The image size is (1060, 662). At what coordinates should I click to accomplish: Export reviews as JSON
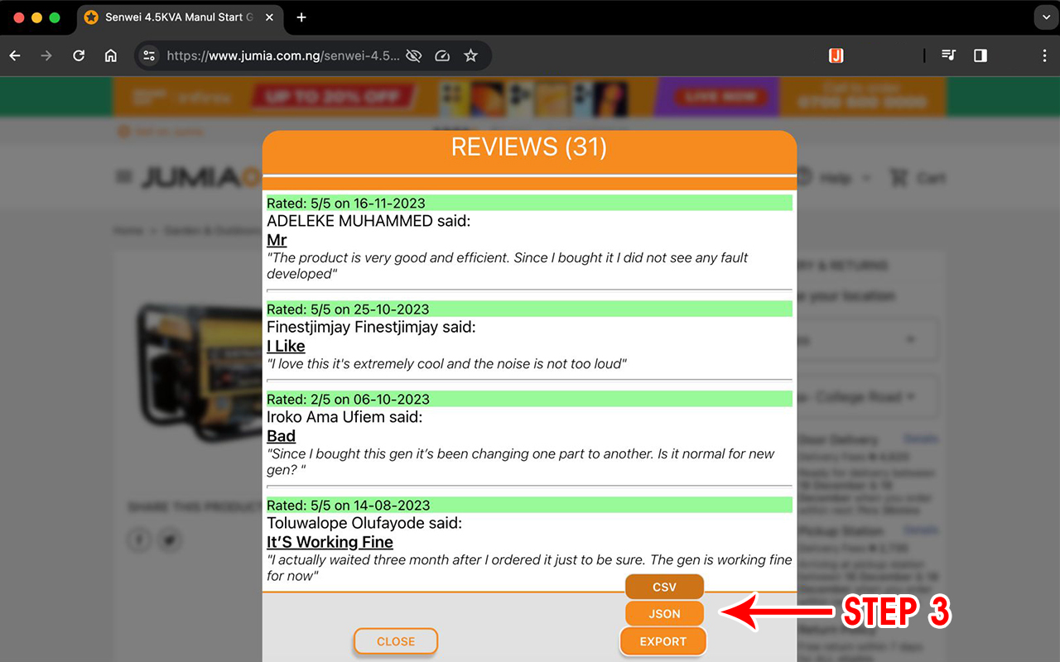(664, 613)
